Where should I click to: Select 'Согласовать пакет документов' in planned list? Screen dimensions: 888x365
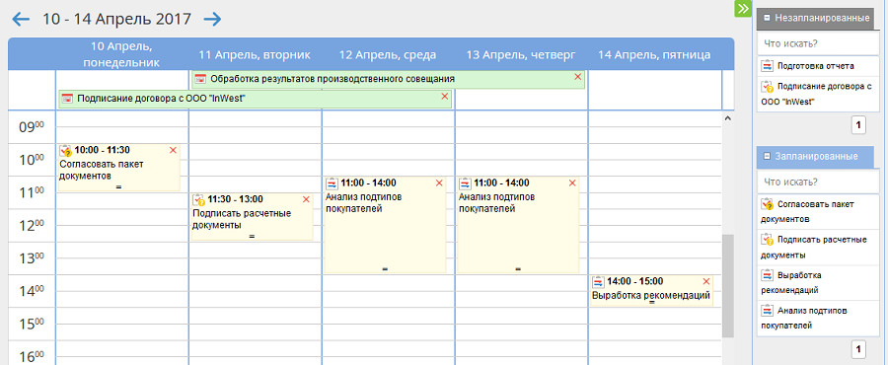[x=818, y=211]
